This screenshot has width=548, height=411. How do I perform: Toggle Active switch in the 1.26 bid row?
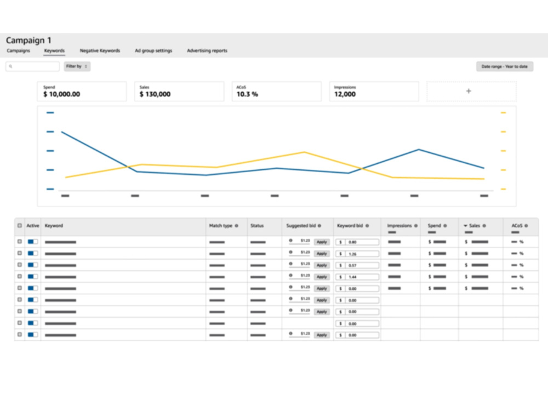[33, 253]
